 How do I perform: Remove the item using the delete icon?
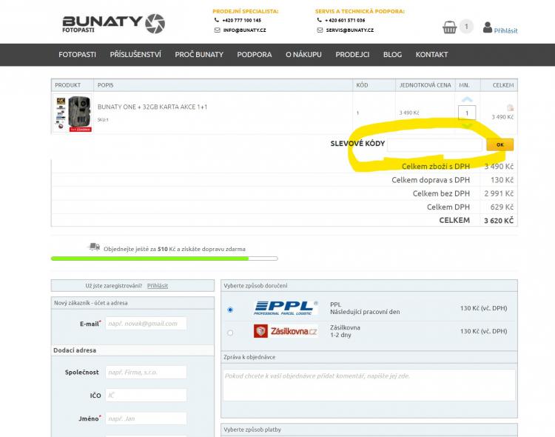[x=510, y=107]
